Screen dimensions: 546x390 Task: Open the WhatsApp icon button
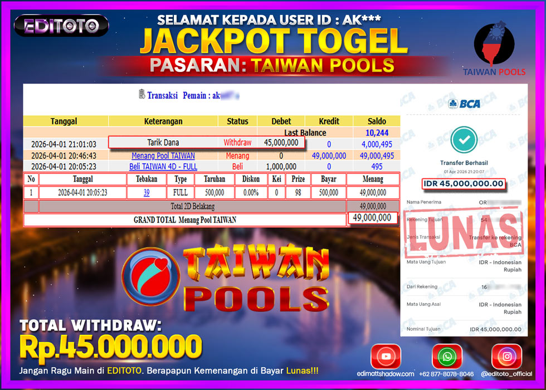pyautogui.click(x=447, y=357)
